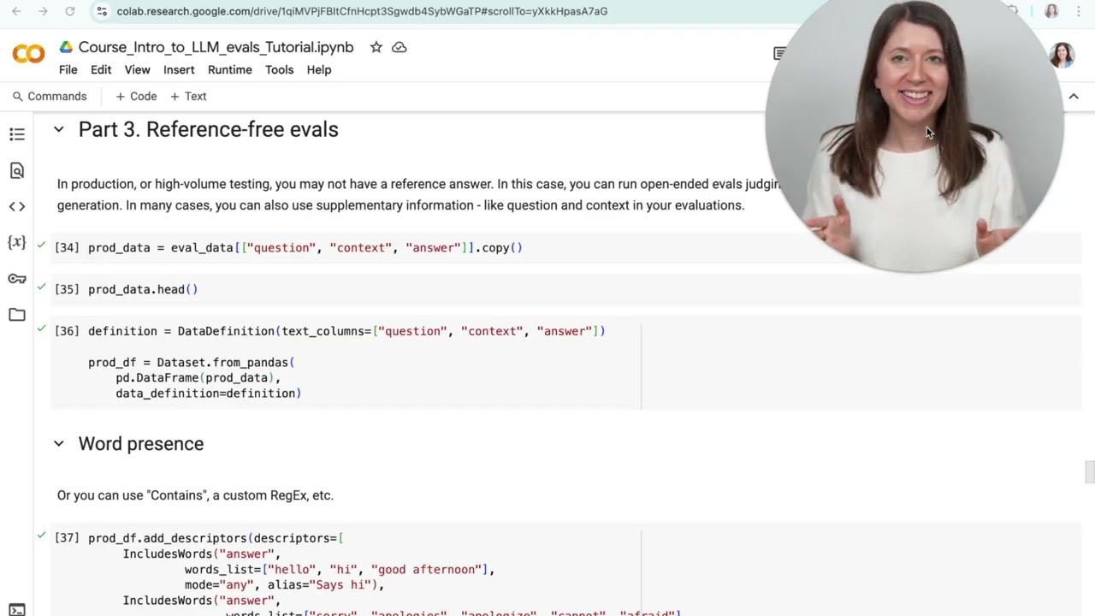Click the vertical scrollbar thumb at right

1089,472
